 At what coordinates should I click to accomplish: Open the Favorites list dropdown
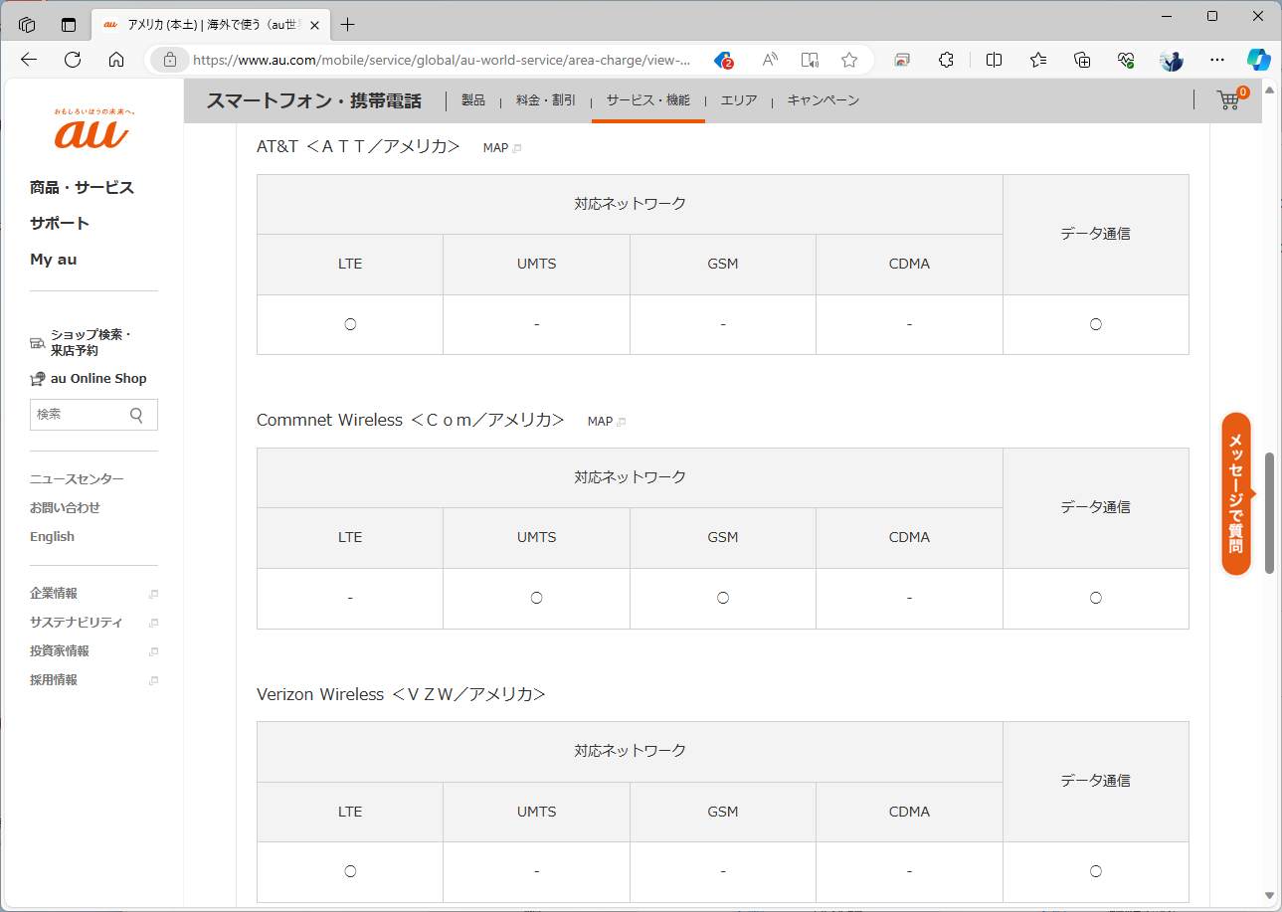click(1037, 60)
